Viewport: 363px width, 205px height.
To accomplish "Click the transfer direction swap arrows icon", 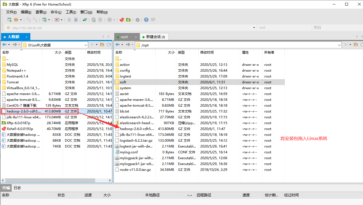I will [85, 20].
